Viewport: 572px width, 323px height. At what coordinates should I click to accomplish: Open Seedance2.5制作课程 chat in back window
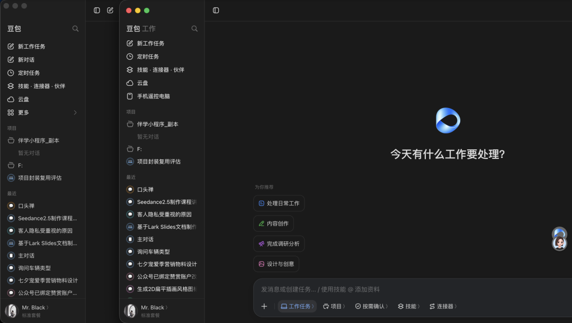coord(43,218)
